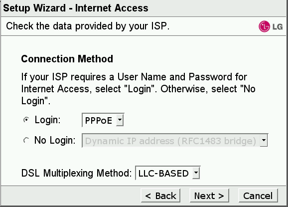Open the Dynamic IP address dropdown

175,141
